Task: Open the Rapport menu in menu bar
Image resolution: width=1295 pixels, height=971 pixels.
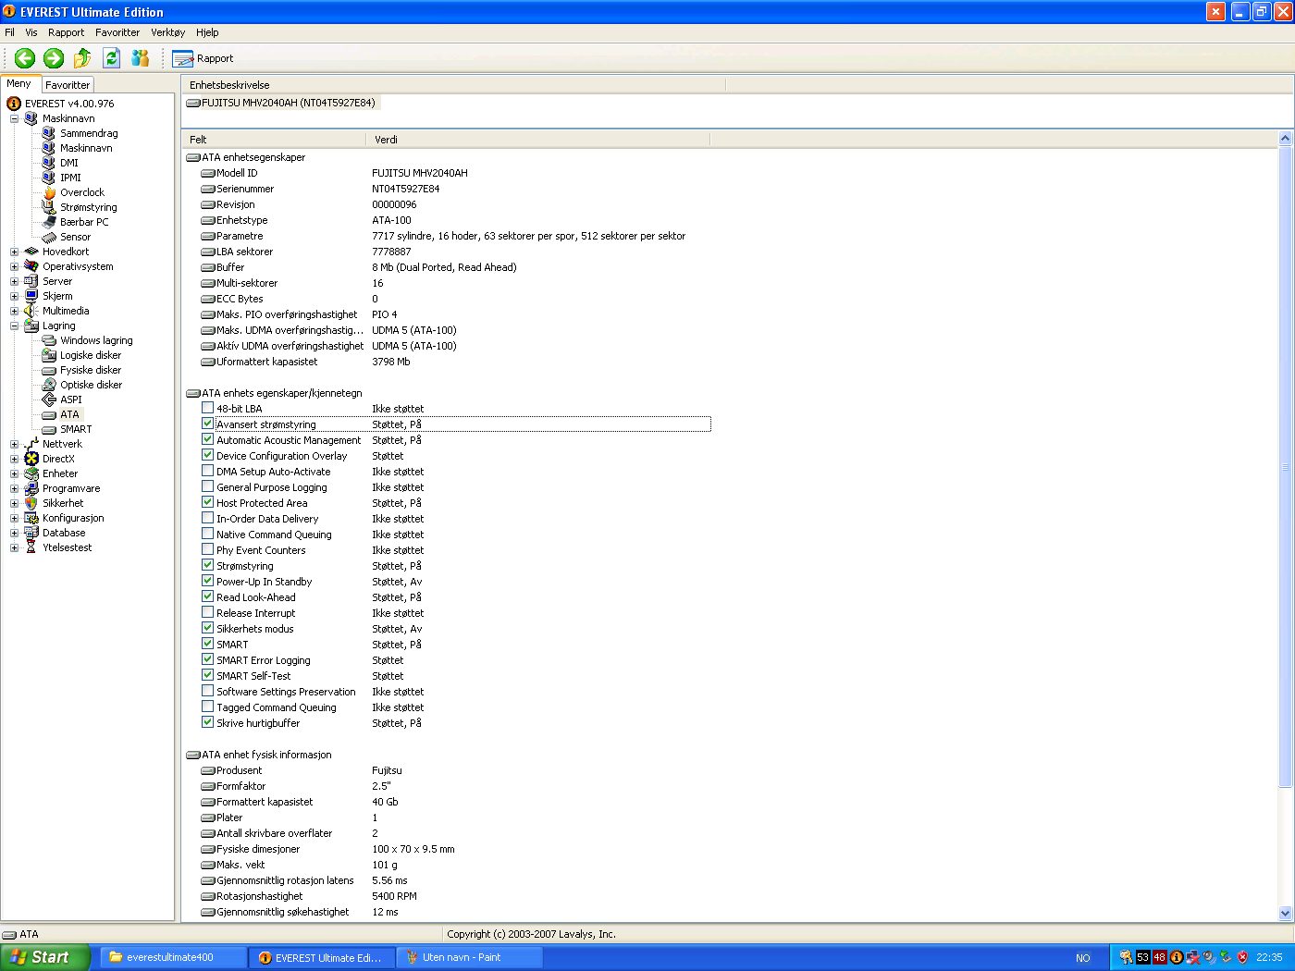Action: pyautogui.click(x=67, y=32)
